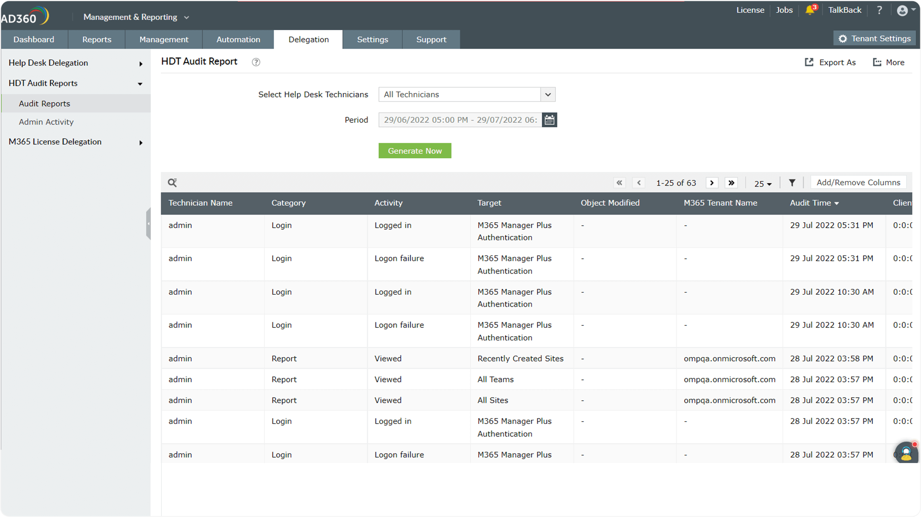Collapse the left sidebar using the handle

tap(149, 223)
